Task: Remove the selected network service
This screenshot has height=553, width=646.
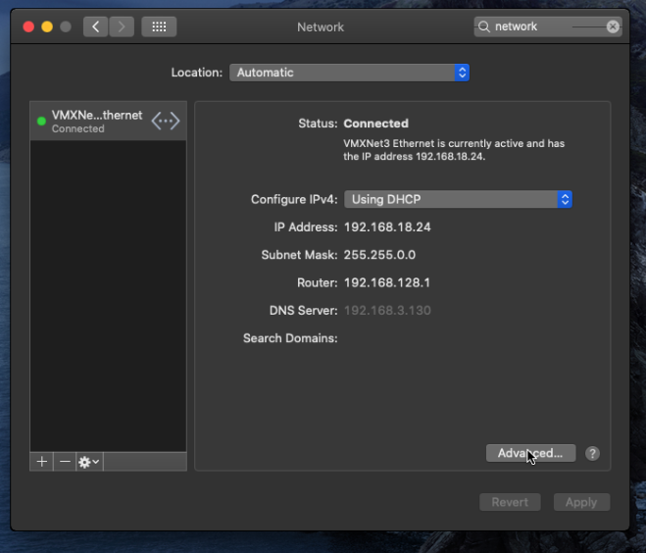Action: pyautogui.click(x=65, y=462)
